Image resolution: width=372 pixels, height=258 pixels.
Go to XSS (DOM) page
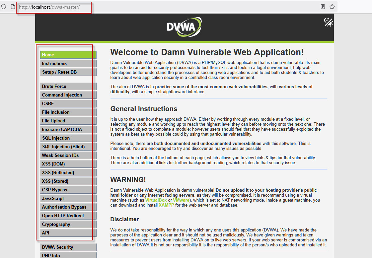(x=68, y=164)
